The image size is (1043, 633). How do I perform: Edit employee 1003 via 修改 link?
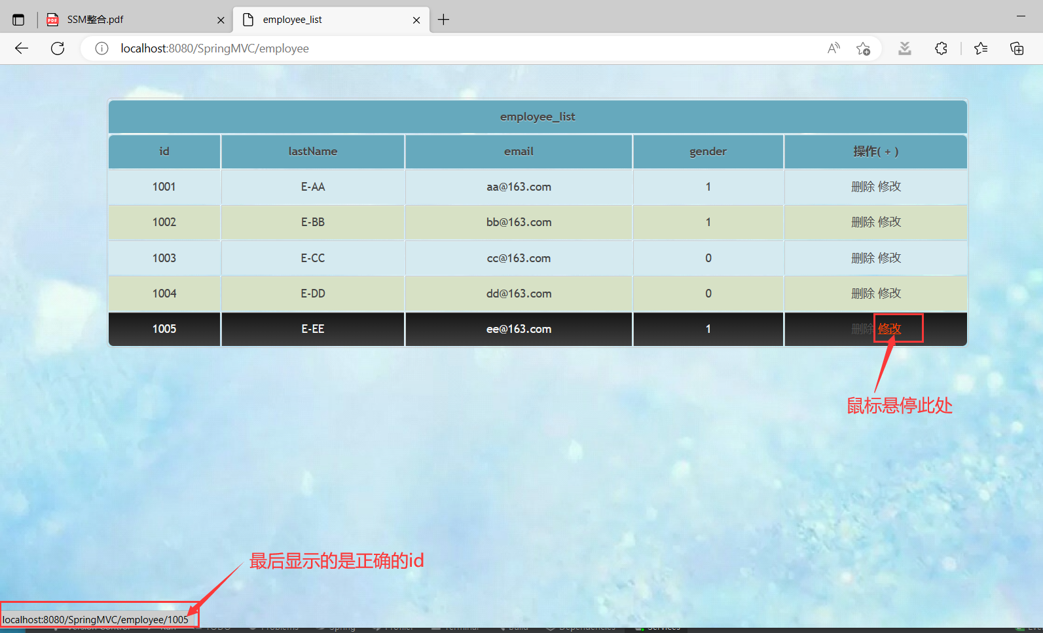[889, 258]
